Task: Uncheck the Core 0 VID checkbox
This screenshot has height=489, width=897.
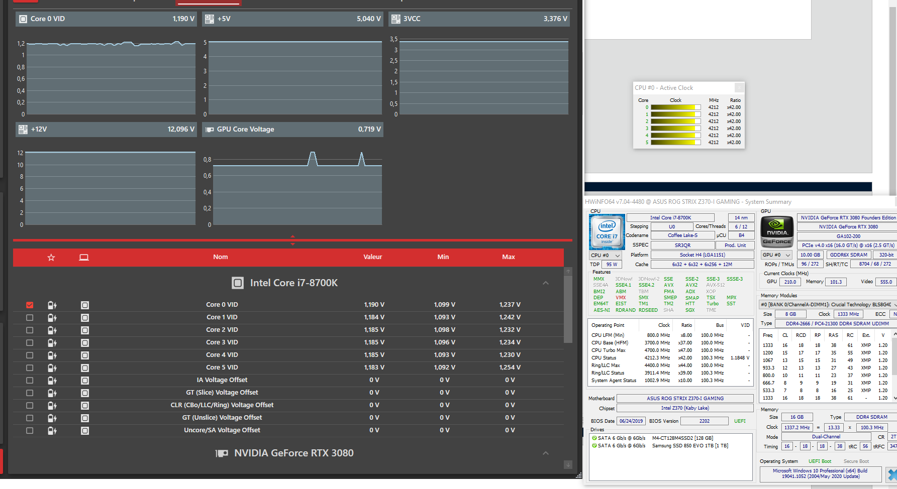Action: click(x=30, y=305)
